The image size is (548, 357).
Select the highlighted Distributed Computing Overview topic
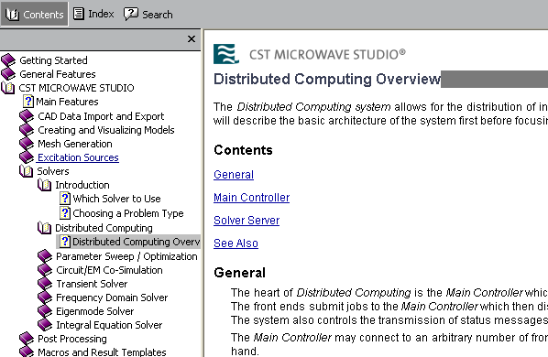[x=136, y=242]
